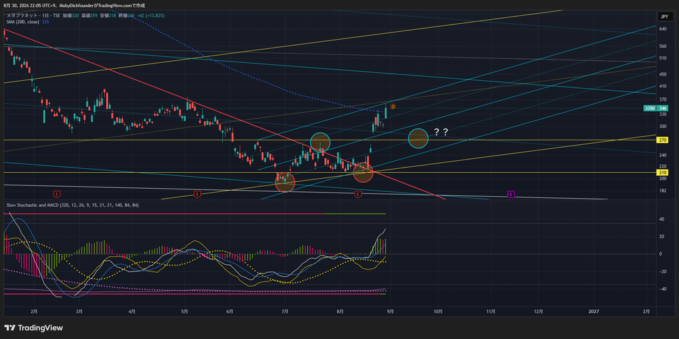Click the red earnings E marker in August
The height and width of the screenshot is (339, 679).
point(358,194)
